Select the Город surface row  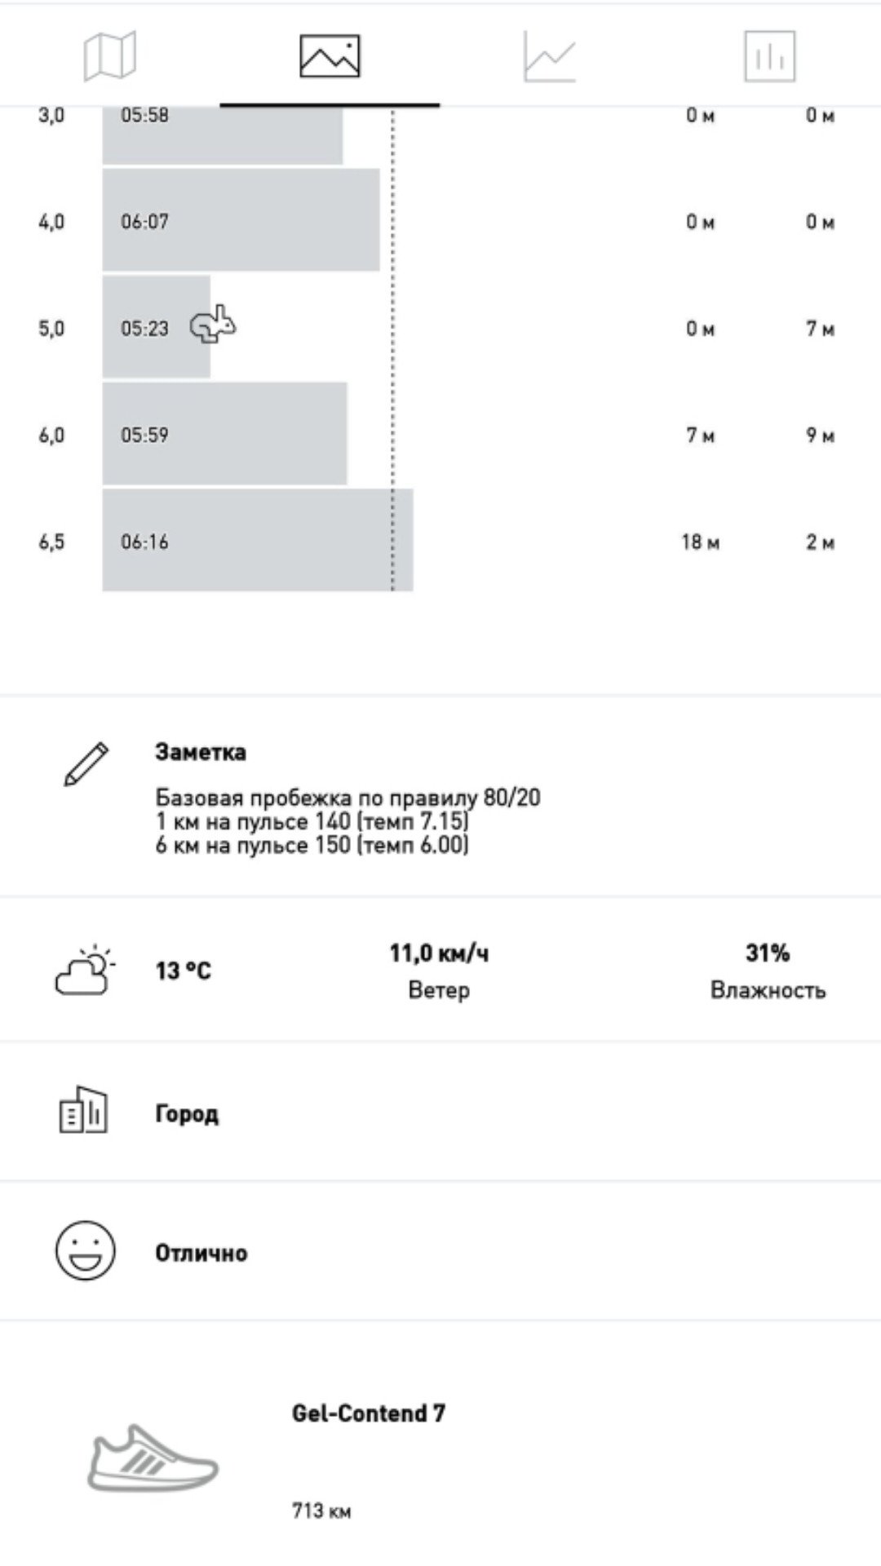pos(440,1111)
